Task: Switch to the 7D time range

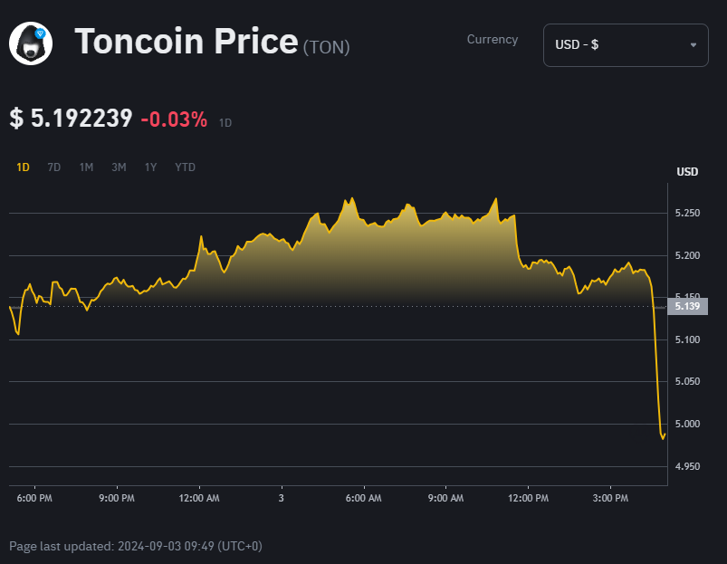Action: (x=54, y=167)
